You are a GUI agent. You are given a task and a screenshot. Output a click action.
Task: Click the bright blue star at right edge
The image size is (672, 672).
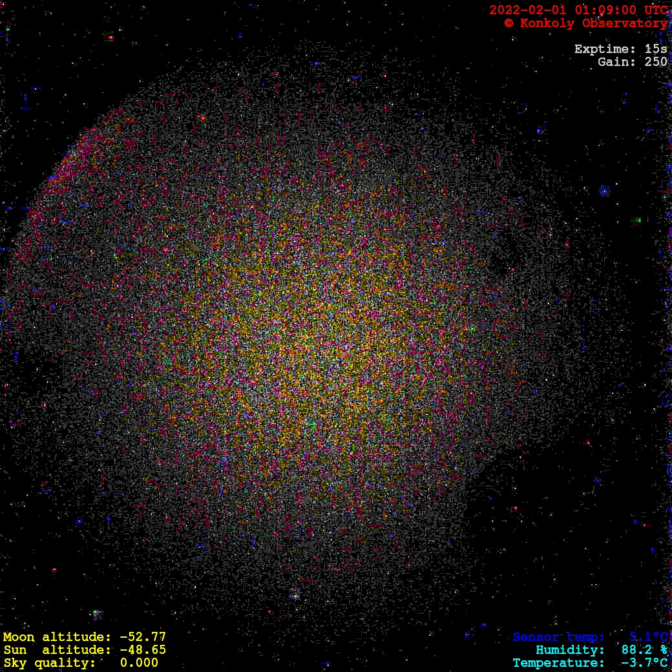point(604,191)
